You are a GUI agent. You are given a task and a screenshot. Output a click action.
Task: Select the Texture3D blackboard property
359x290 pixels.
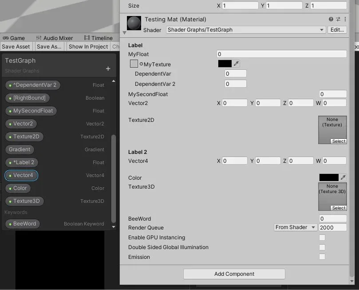click(24, 201)
